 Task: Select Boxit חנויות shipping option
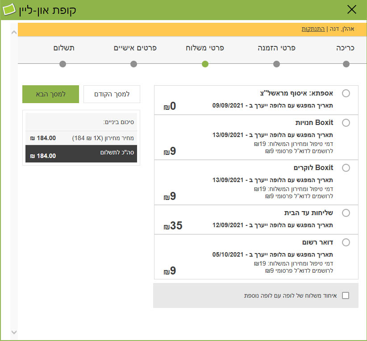[x=346, y=123]
